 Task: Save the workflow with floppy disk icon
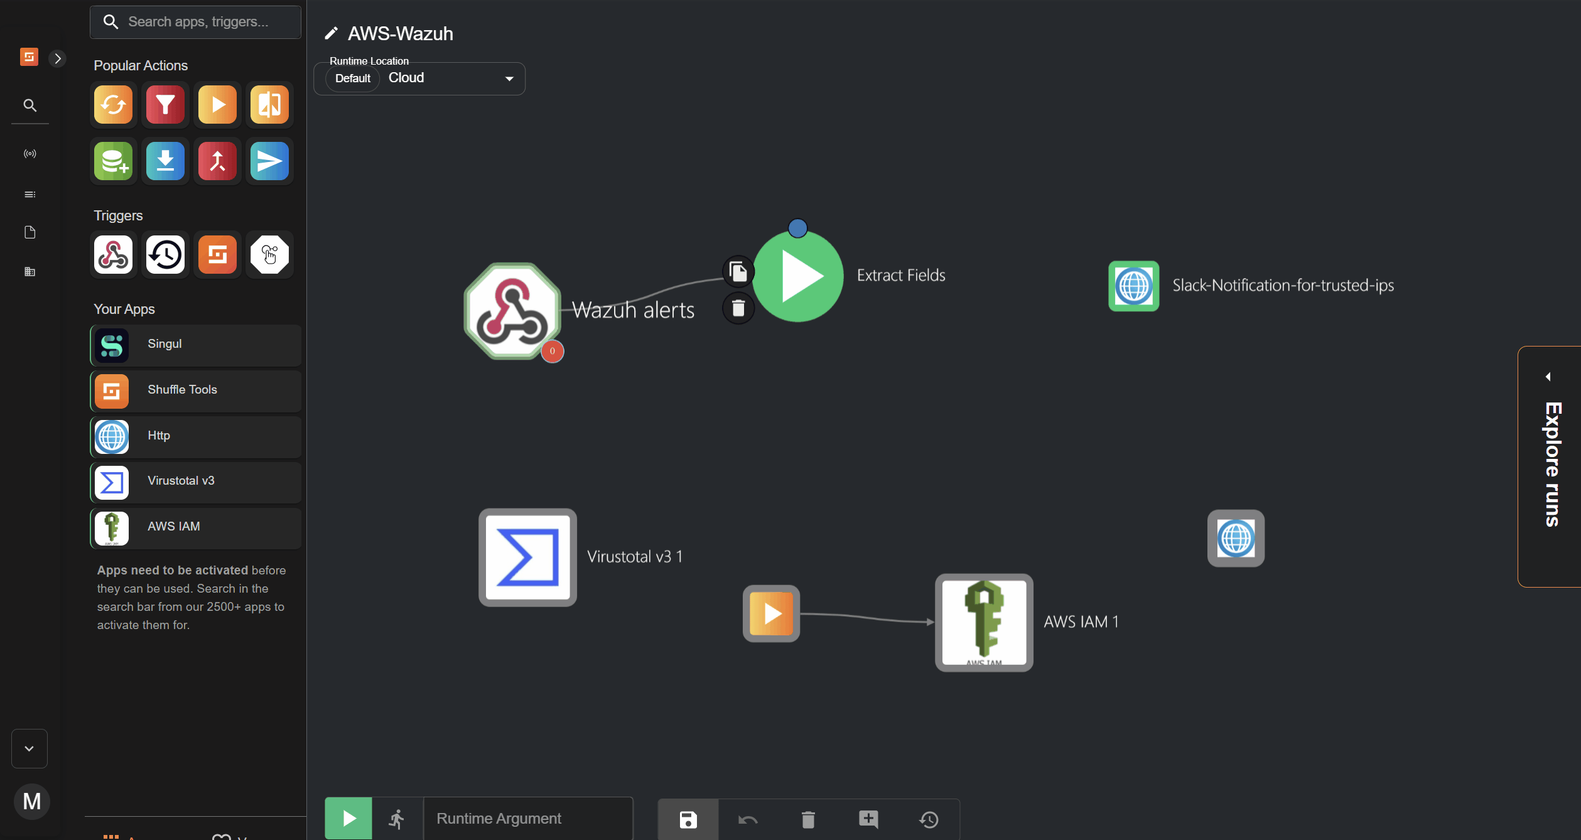688,819
